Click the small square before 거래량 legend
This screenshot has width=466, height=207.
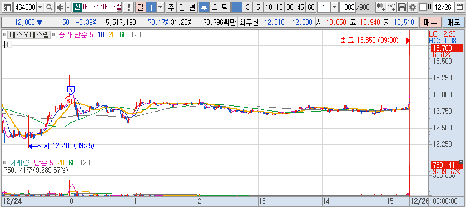(4, 163)
